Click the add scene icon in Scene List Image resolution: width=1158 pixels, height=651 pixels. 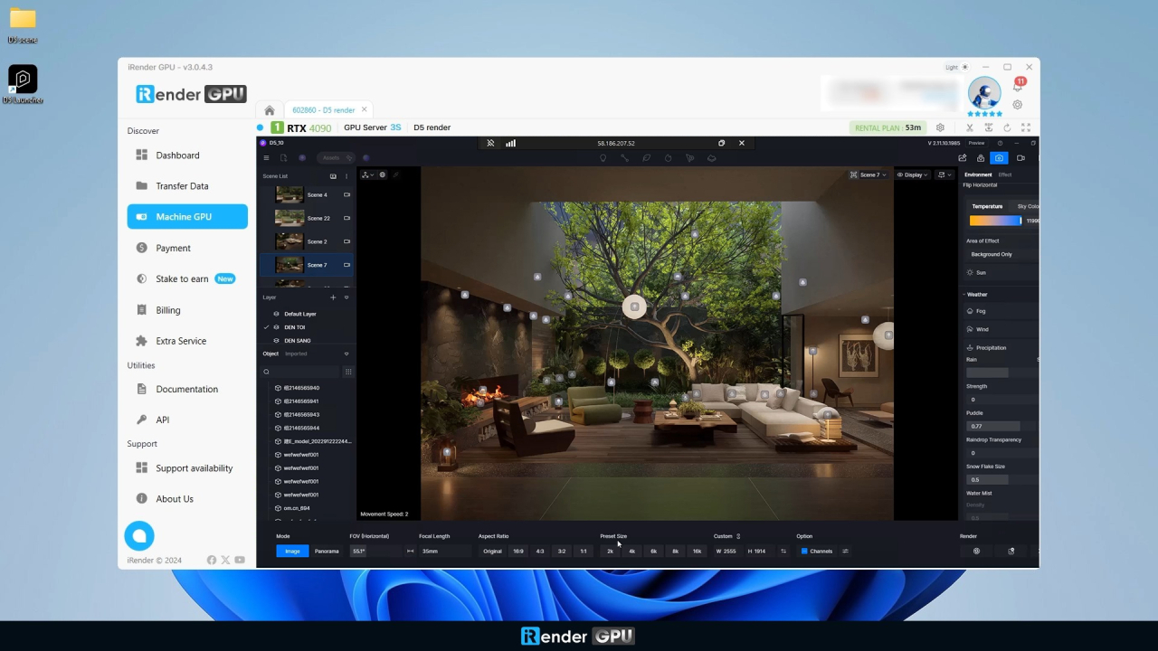333,176
